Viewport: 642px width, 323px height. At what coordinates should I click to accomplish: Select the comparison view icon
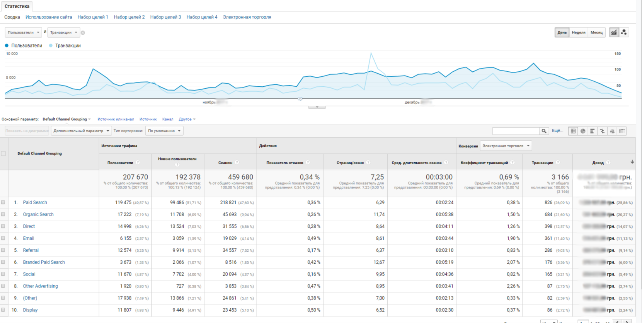click(602, 131)
